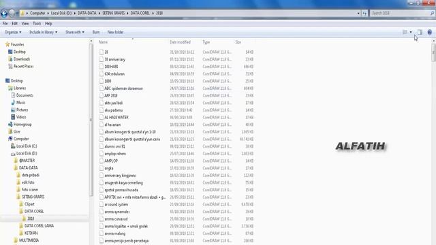Open Recent Places
Screen dimensions: 436x245
(23, 66)
